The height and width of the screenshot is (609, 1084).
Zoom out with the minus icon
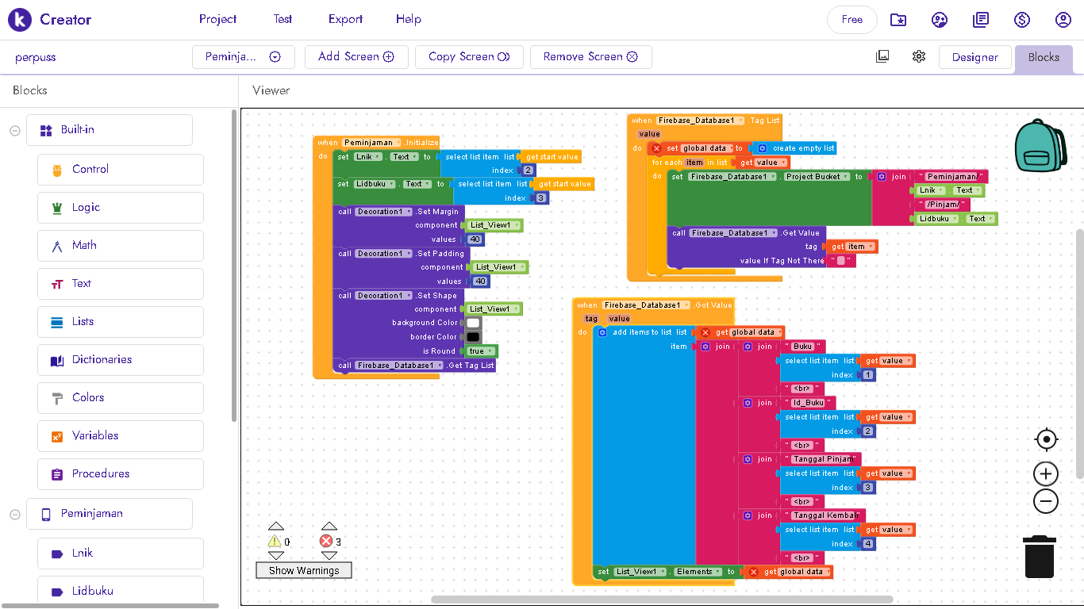pyautogui.click(x=1046, y=501)
